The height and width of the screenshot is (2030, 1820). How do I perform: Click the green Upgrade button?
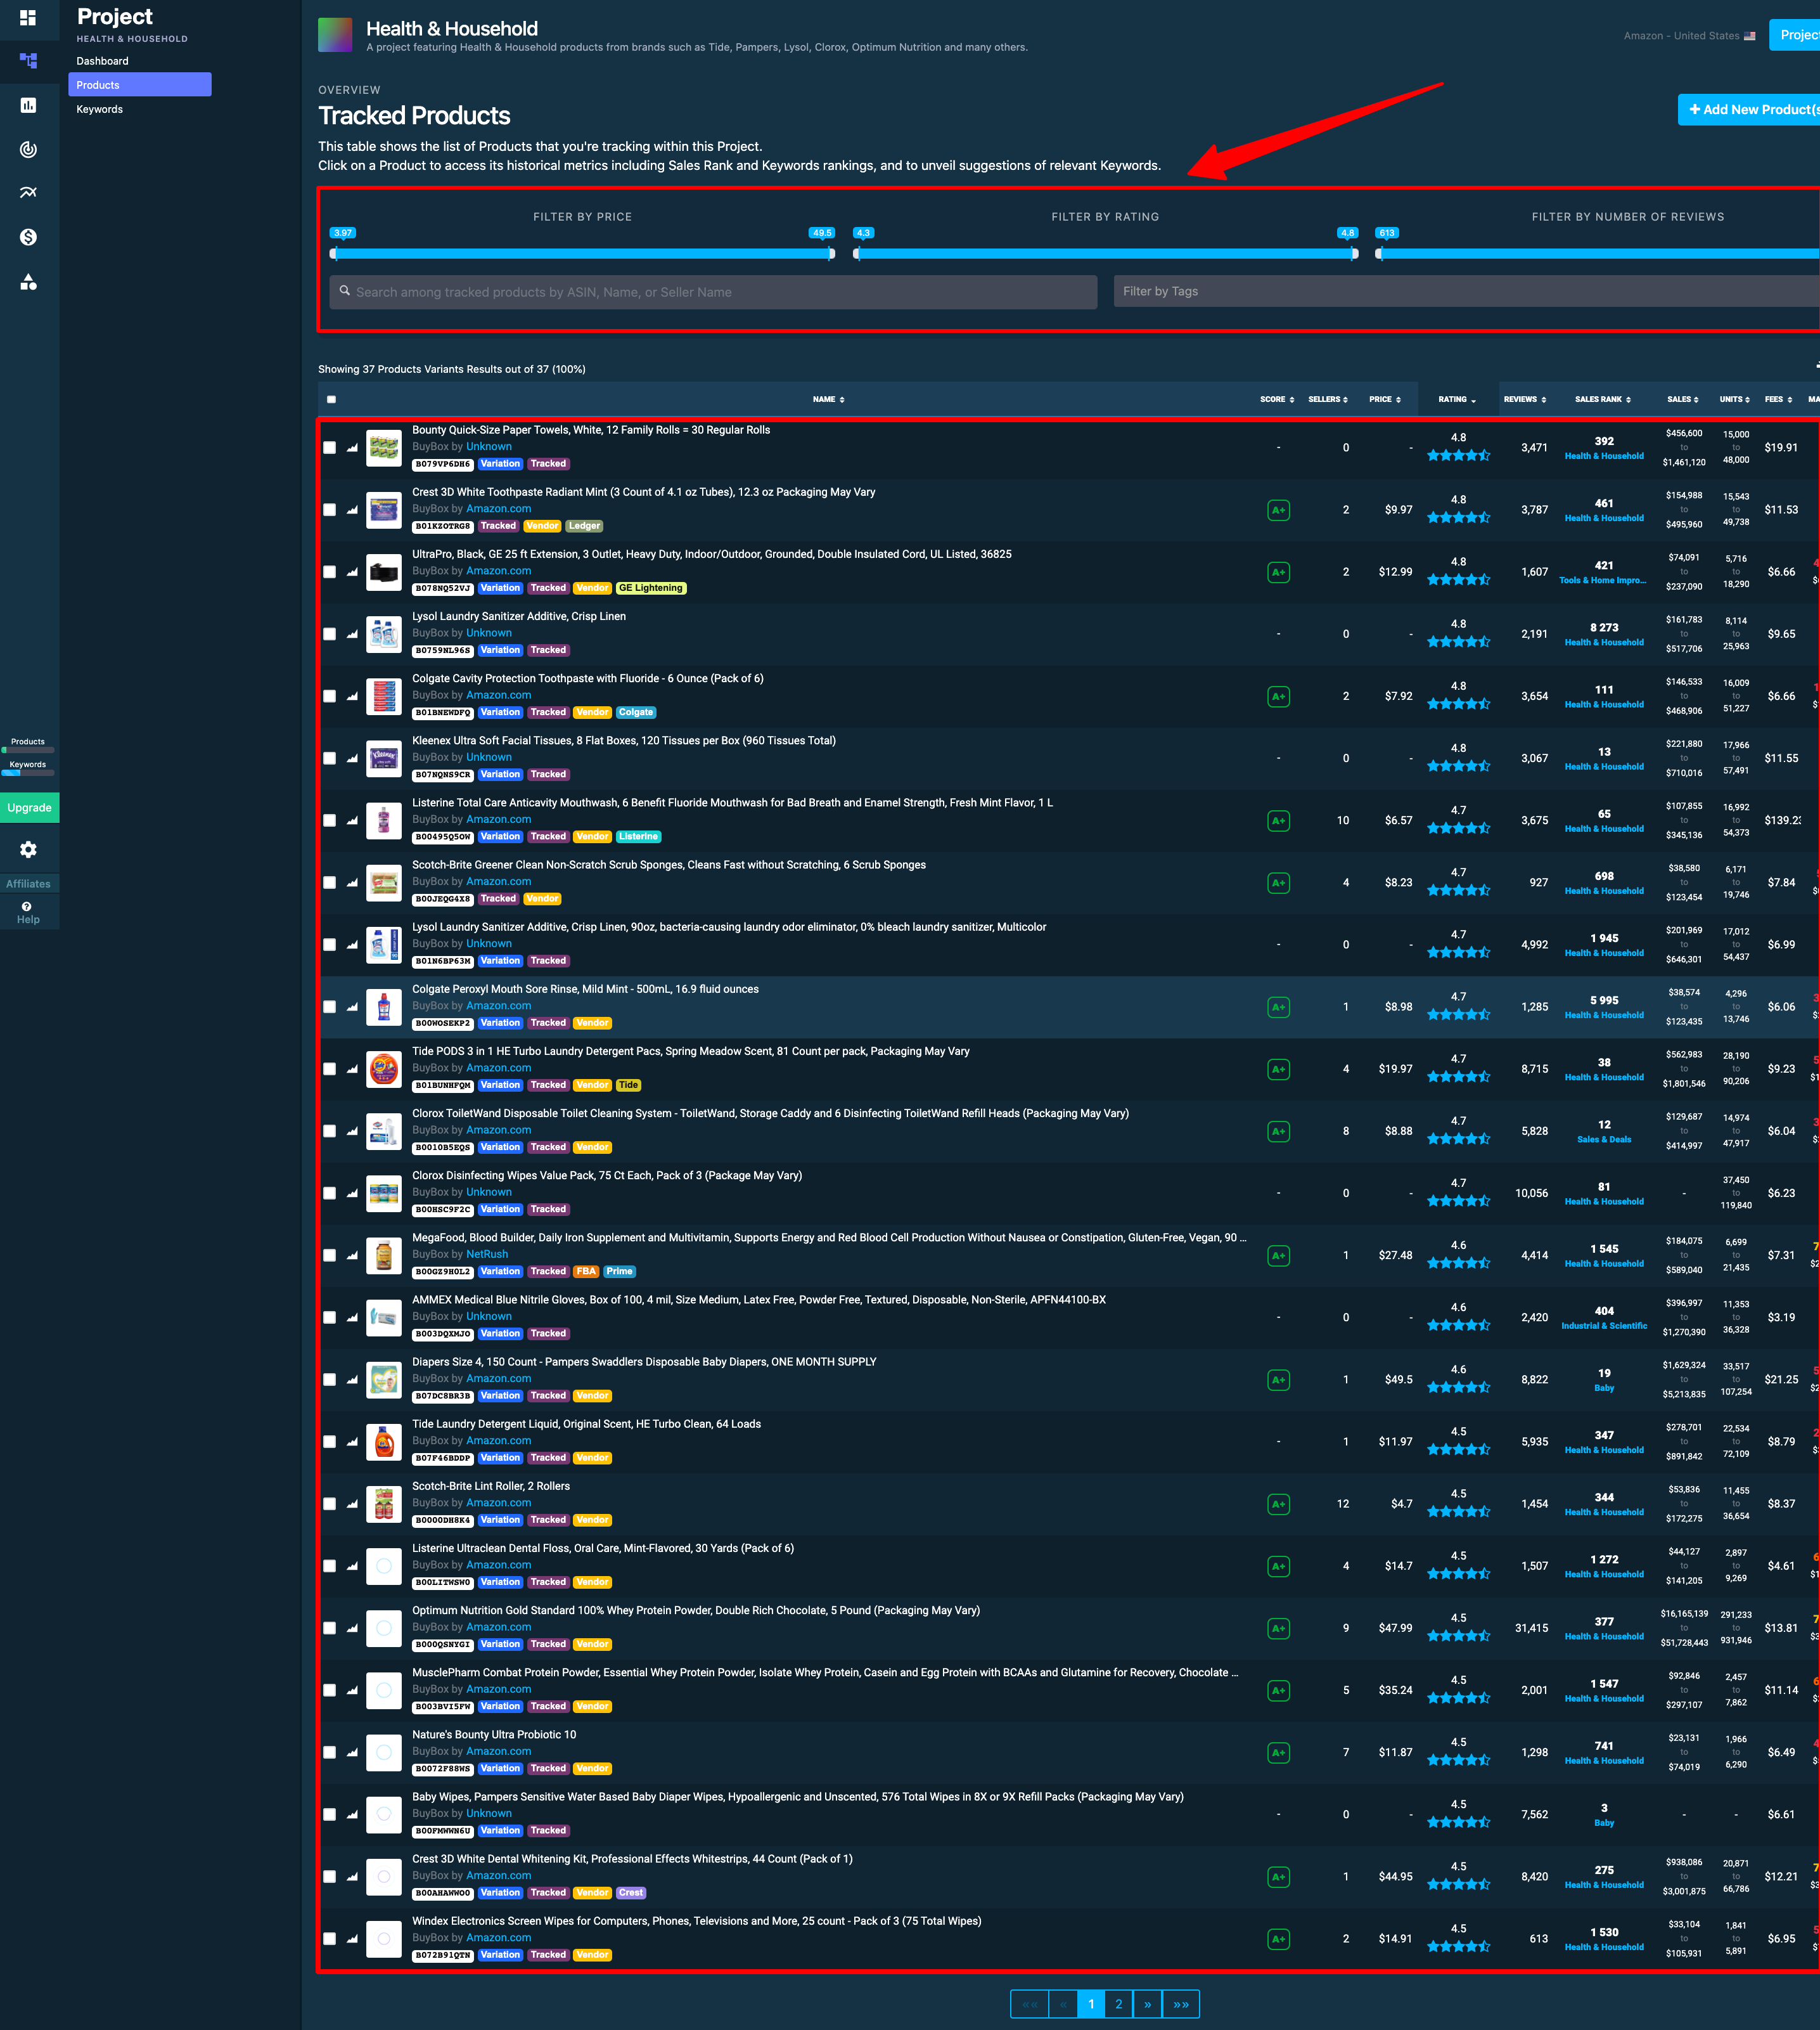coord(29,808)
